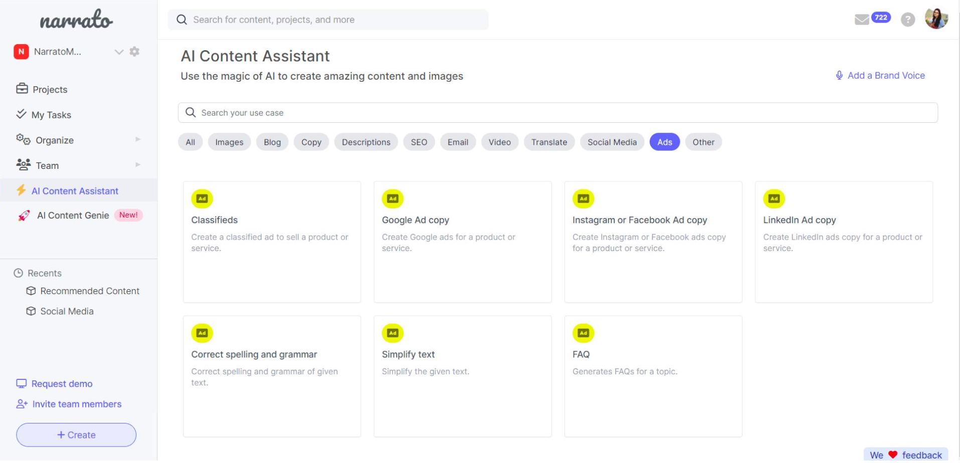Open the help question mark icon
This screenshot has height=463, width=960.
pos(908,20)
